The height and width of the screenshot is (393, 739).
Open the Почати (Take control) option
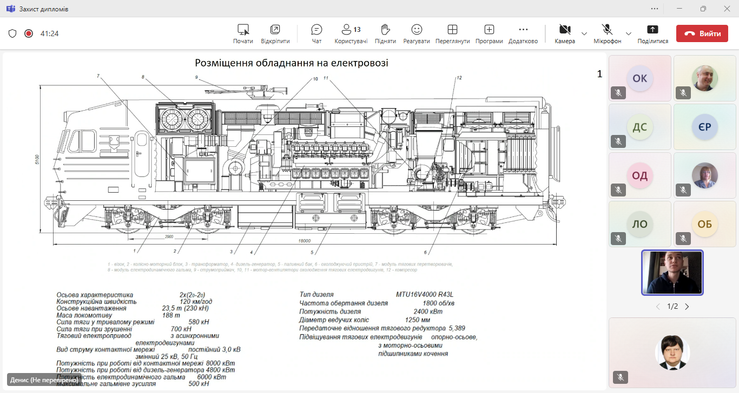(x=243, y=33)
